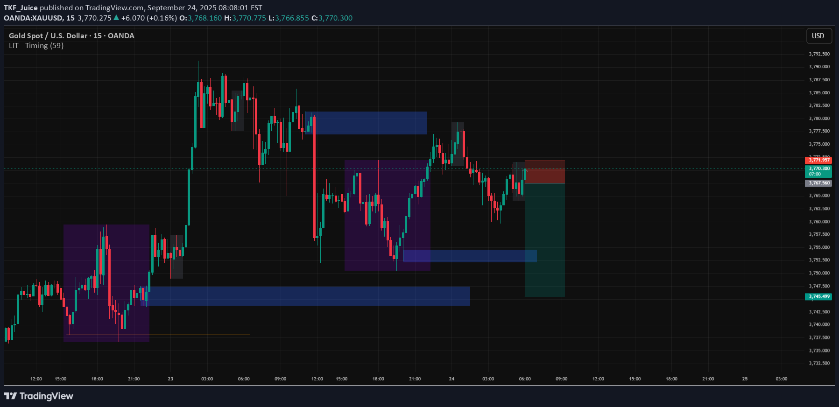Click the green 3,745.499 target price label
The image size is (839, 407).
click(x=818, y=296)
